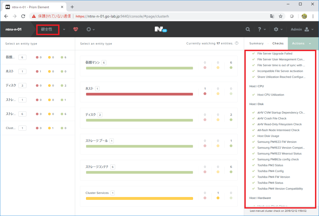Open Samsung PM1633 FW Version check
319x216 pixels.
(277, 142)
